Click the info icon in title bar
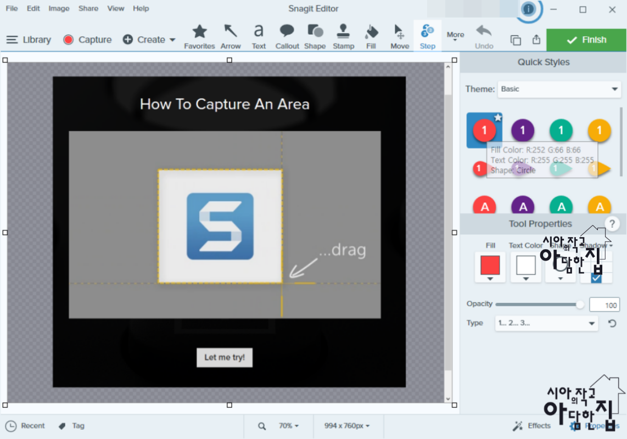Screen dimensions: 627x439 click(x=528, y=9)
